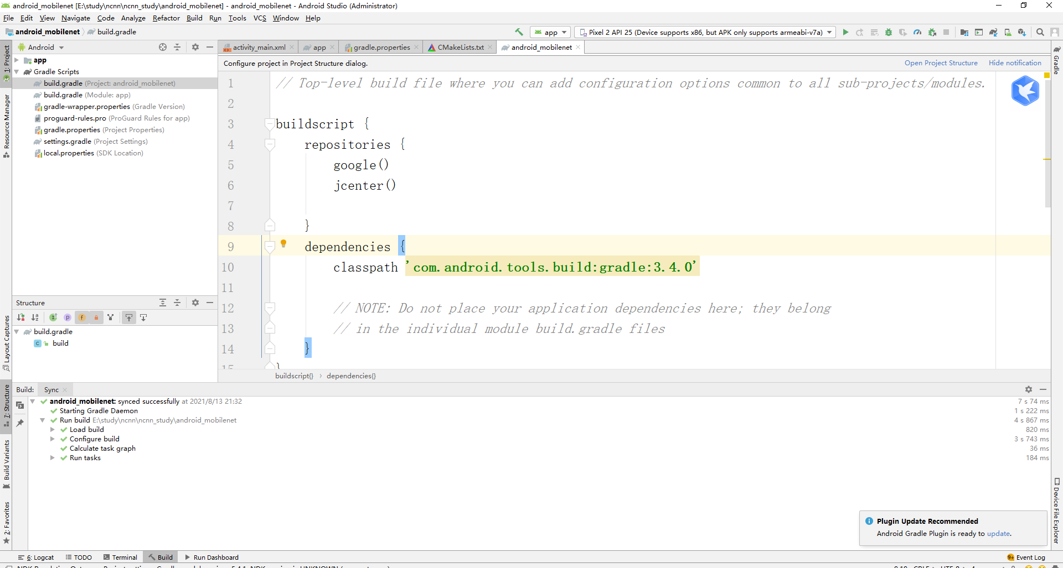Collapse the Gradle Scripts tree node
Screen dimensions: 1063x568
tap(18, 72)
